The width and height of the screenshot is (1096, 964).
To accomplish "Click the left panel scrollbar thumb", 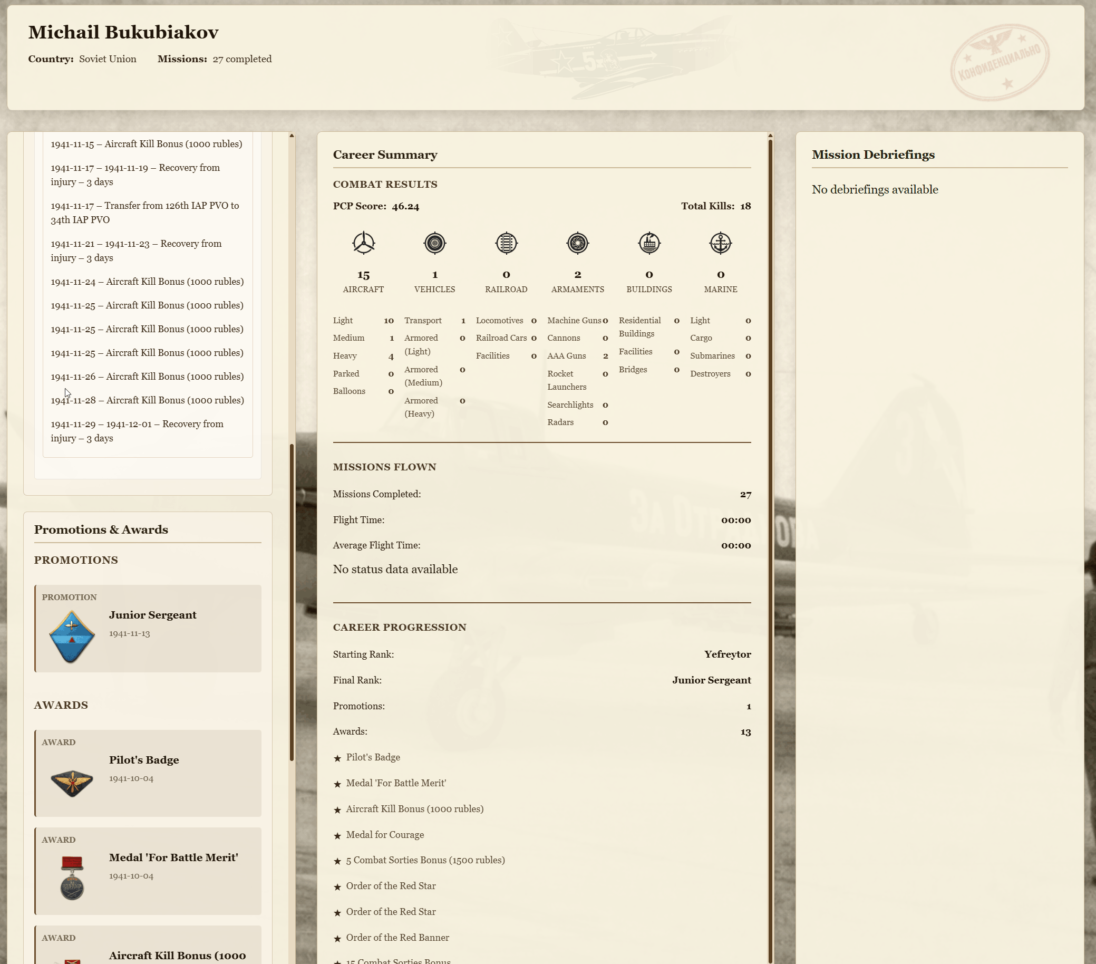I will pos(292,601).
